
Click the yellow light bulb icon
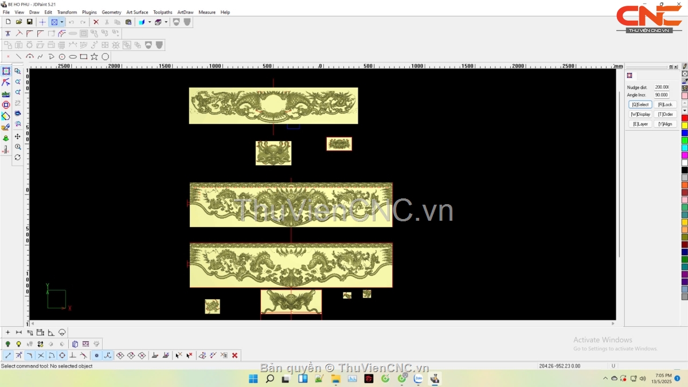pos(18,344)
